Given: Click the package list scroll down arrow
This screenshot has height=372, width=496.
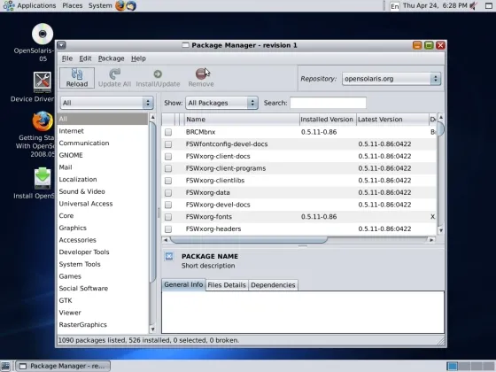Looking at the screenshot, I should pyautogui.click(x=441, y=230).
